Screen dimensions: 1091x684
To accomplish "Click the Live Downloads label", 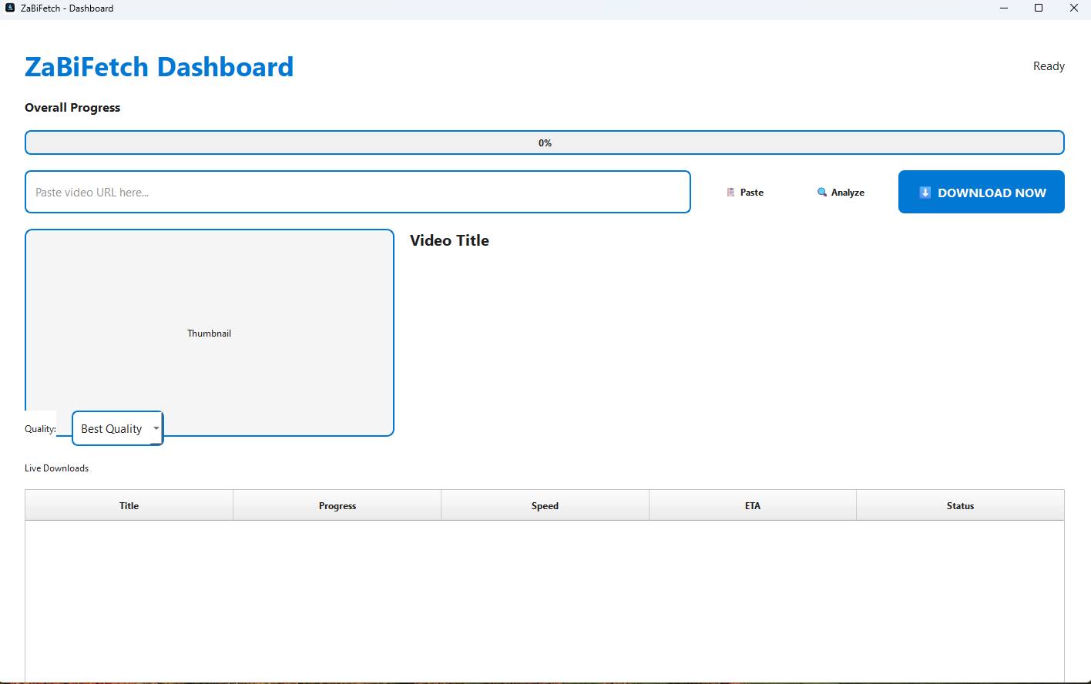I will tap(56, 468).
